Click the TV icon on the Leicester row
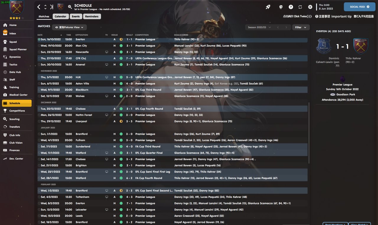The height and width of the screenshot is (225, 378). click(x=107, y=210)
